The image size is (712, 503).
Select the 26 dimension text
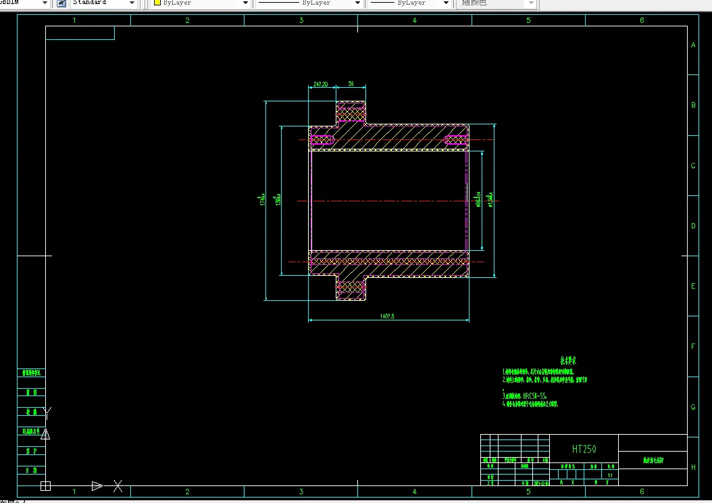coord(351,84)
